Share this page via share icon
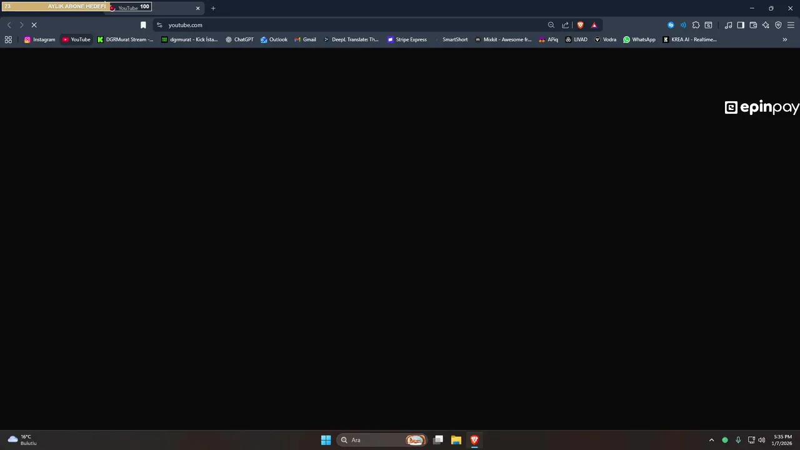Viewport: 800px width, 450px height. pyautogui.click(x=566, y=25)
